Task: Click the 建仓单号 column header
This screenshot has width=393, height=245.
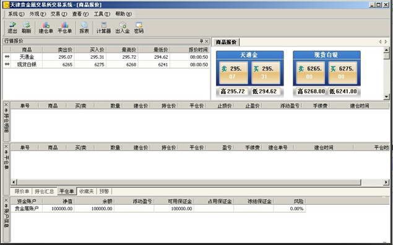Action: [x=277, y=147]
